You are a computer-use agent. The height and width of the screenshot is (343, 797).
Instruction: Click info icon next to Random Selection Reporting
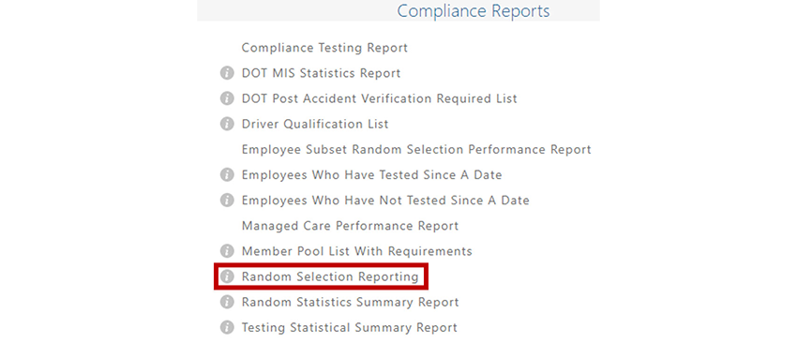click(x=227, y=276)
